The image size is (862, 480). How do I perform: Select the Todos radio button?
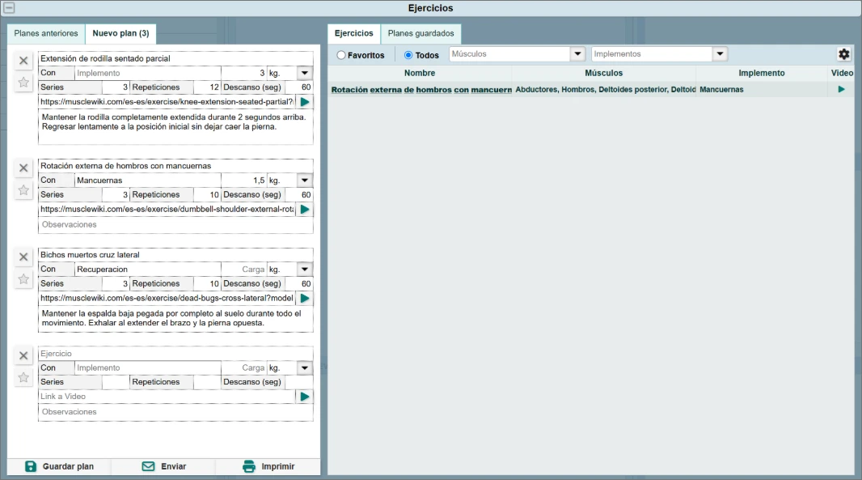tap(408, 55)
